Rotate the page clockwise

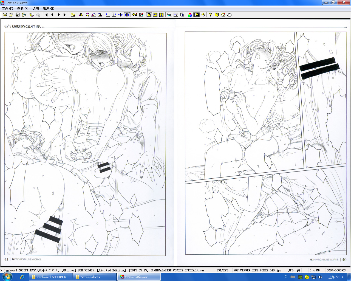coord(100,15)
